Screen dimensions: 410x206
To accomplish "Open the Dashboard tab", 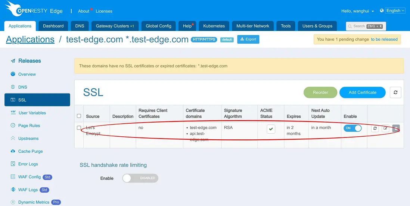I will coord(53,26).
